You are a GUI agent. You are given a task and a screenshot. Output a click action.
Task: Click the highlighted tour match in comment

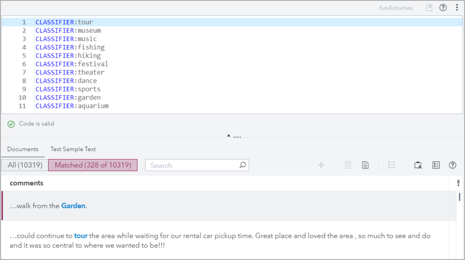coord(81,236)
